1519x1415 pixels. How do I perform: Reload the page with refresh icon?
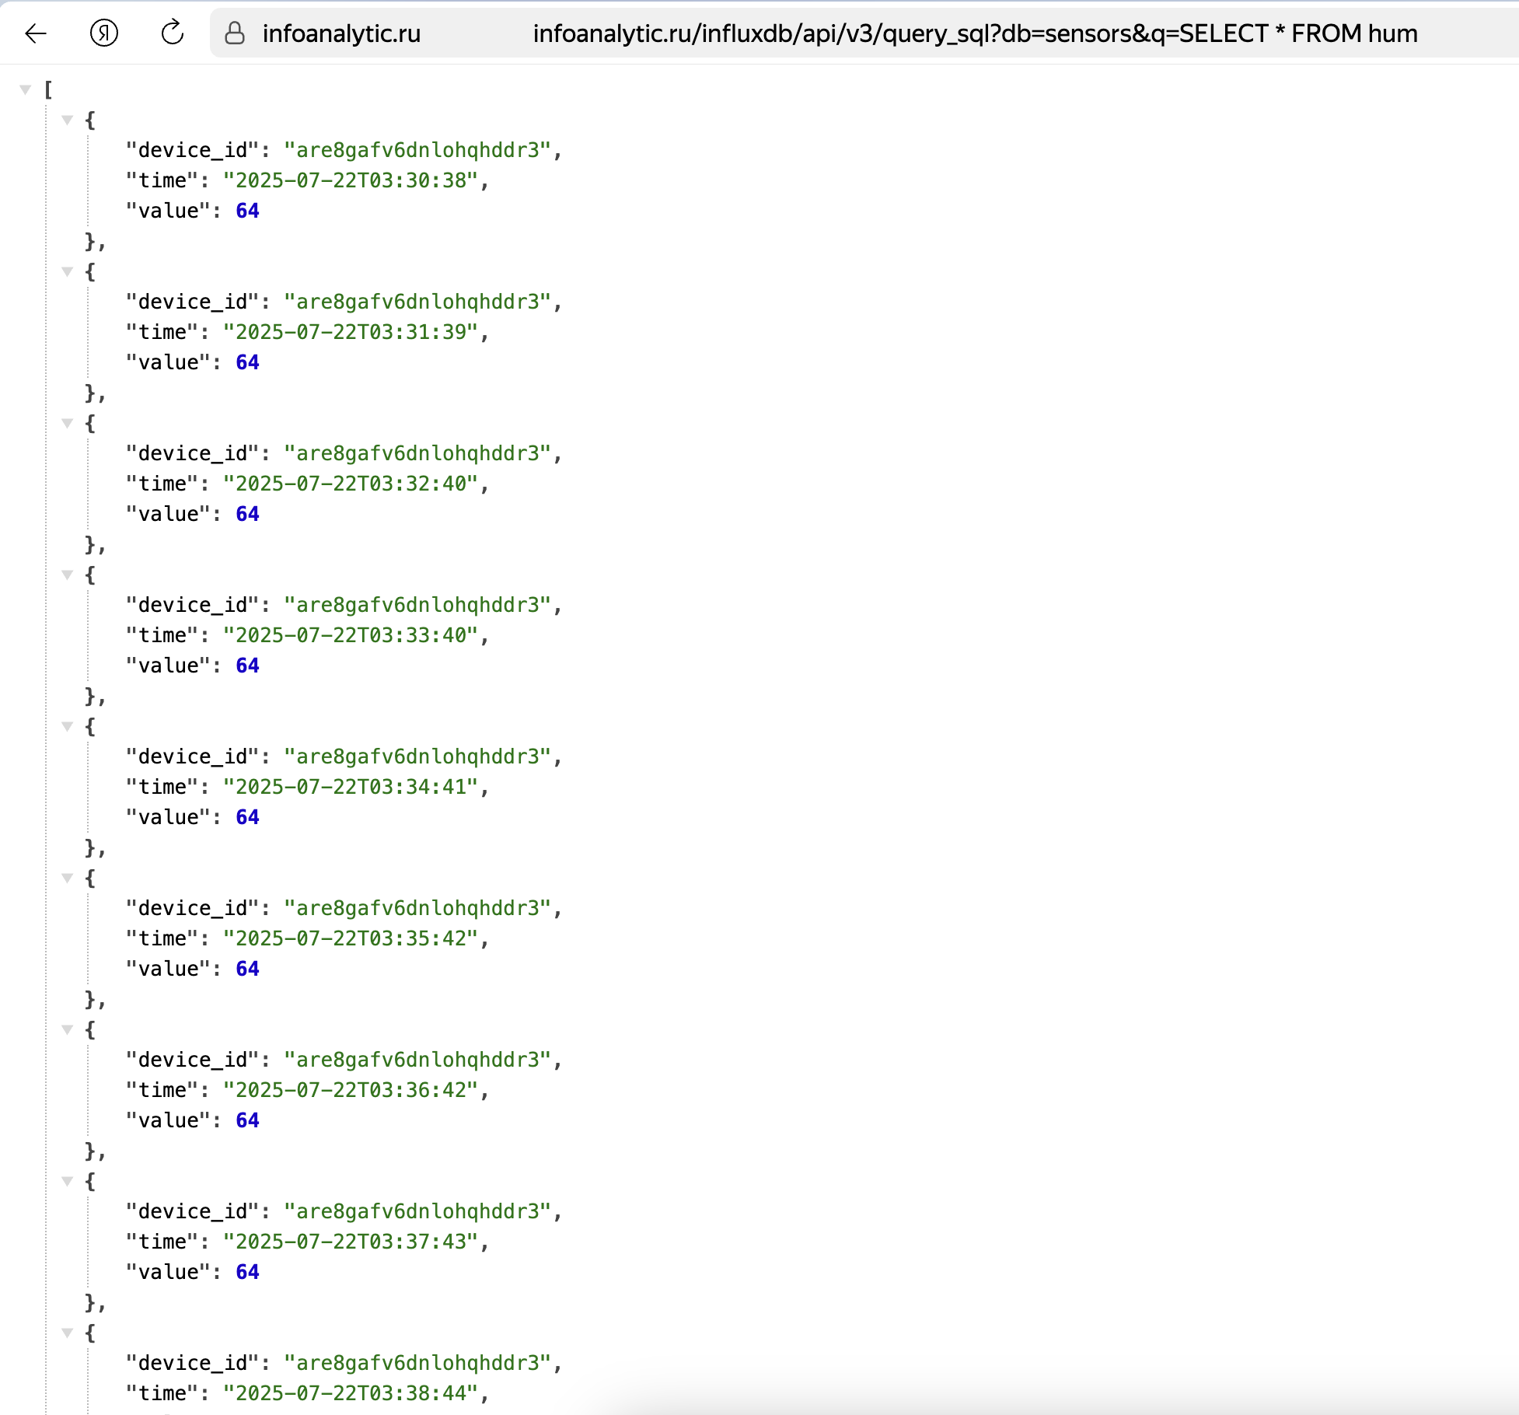point(173,33)
